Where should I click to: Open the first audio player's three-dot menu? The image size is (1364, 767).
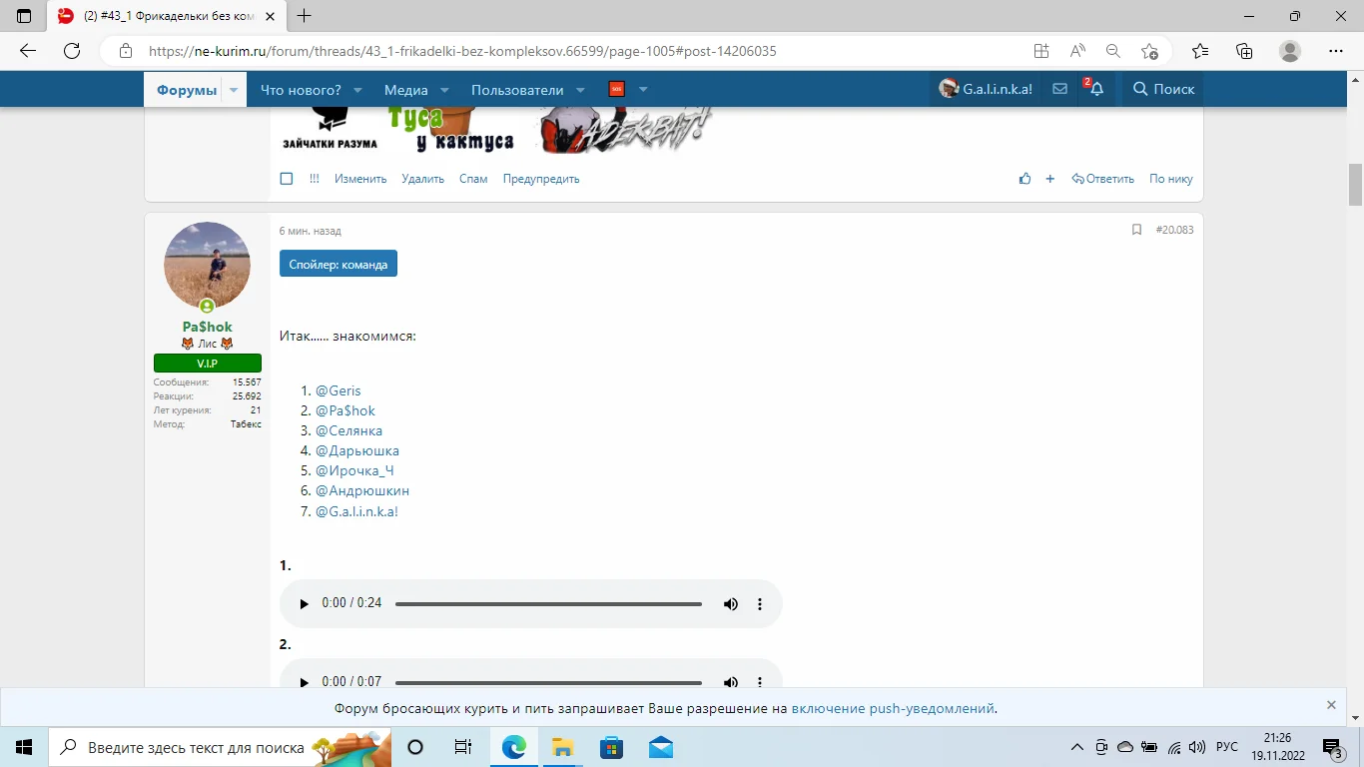pyautogui.click(x=760, y=603)
